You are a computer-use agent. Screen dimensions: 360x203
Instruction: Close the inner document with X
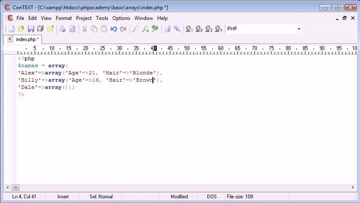(353, 18)
